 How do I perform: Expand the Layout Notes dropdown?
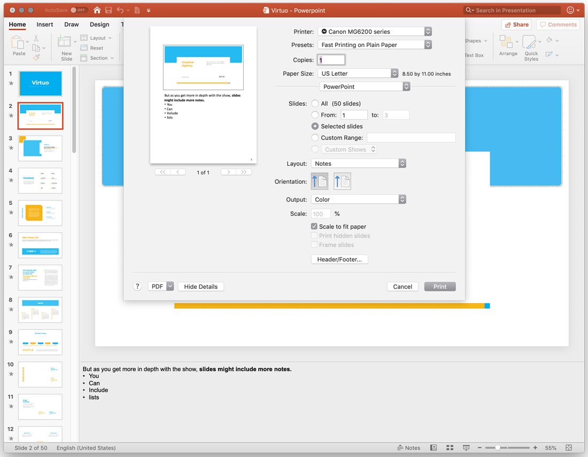click(358, 164)
